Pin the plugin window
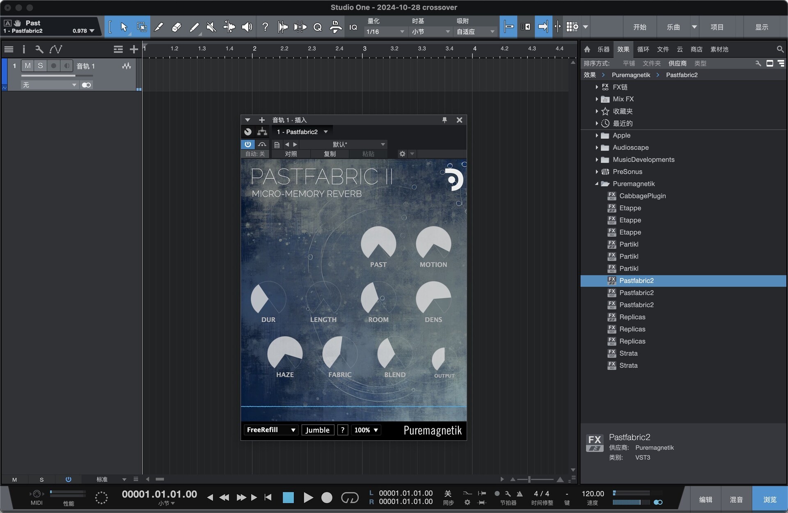The image size is (788, 513). coord(444,120)
